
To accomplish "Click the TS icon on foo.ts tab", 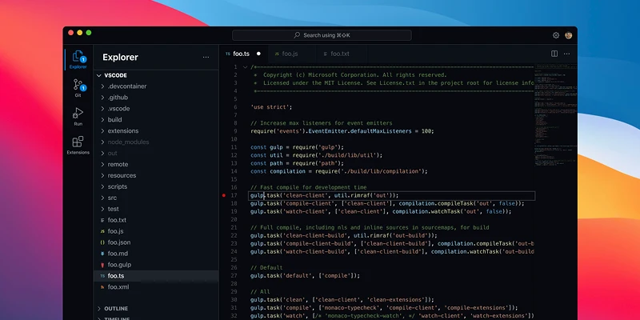I will pyautogui.click(x=228, y=54).
